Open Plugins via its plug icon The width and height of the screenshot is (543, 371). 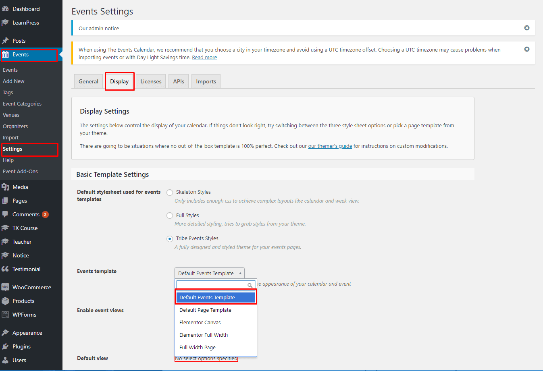(5, 346)
